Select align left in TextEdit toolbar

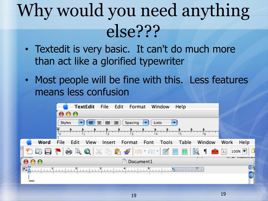click(x=91, y=123)
